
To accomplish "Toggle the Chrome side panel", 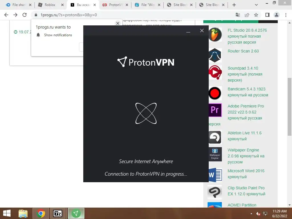I will [267, 15].
